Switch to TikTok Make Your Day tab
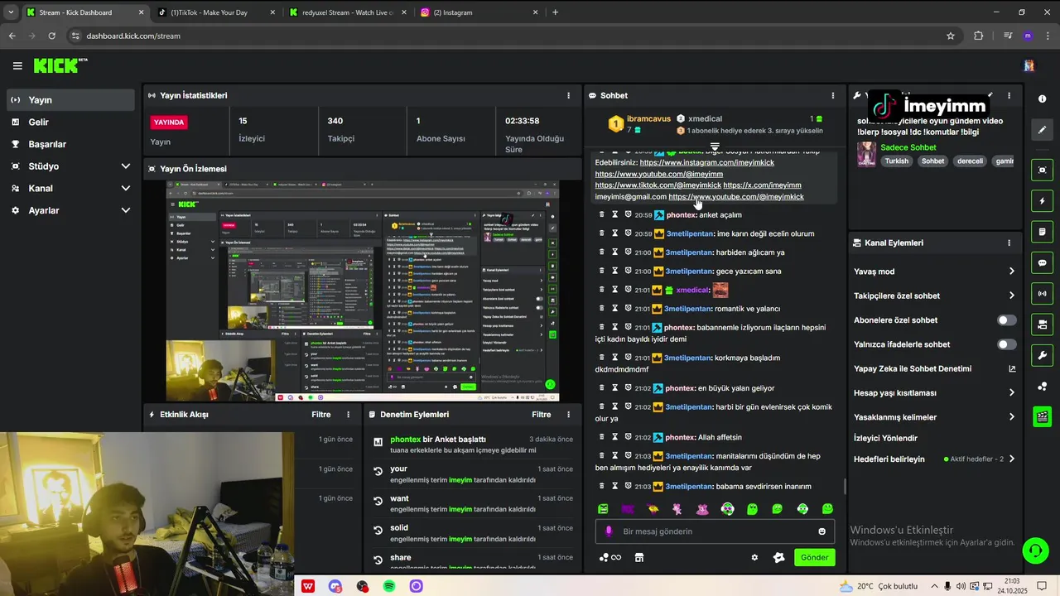Screen dimensions: 1060x596 215,12
